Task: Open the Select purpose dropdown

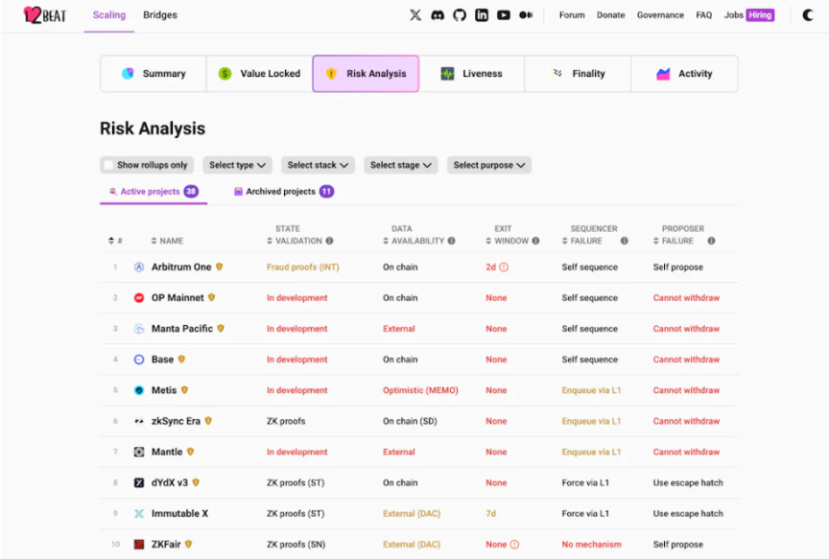Action: click(489, 165)
